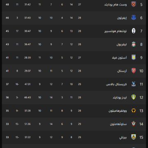Click the Leeds United club crest
Viewport: 148px width, 148px height.
134,97
